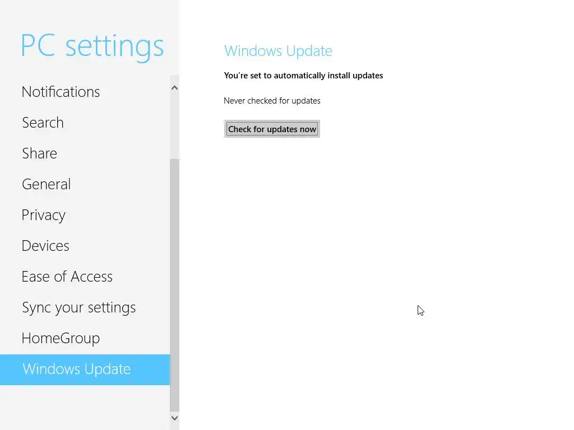574x430 pixels.
Task: Select Search in the PC settings list
Action: (85, 123)
